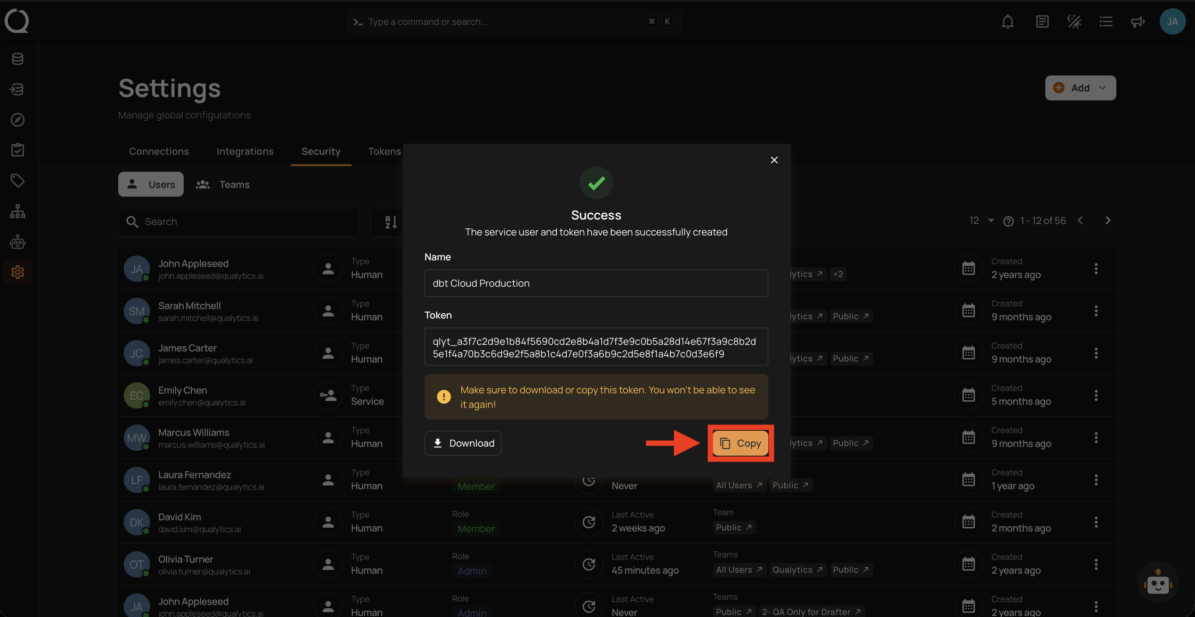The width and height of the screenshot is (1195, 617).
Task: Open the Public team link in Sarah Mitchell row
Action: 851,316
